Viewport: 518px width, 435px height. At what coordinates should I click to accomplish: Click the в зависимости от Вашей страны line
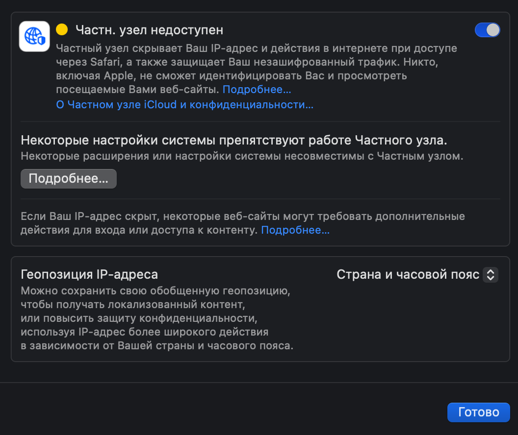157,346
